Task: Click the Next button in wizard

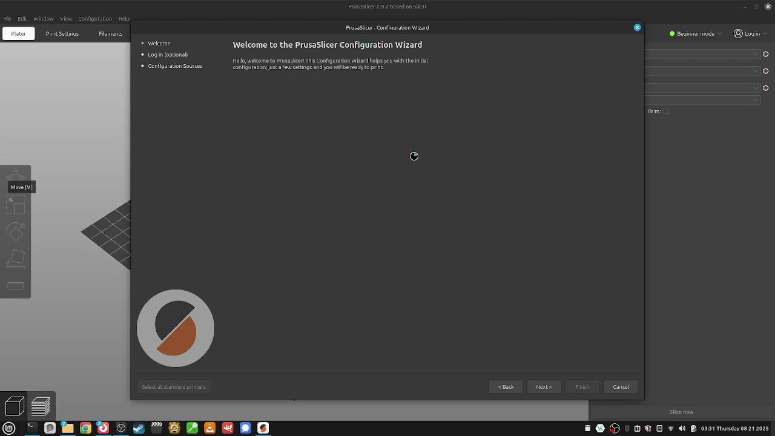Action: [x=544, y=387]
